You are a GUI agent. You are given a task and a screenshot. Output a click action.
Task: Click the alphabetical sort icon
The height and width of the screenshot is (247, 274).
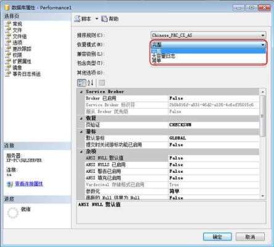pyautogui.click(x=90, y=83)
